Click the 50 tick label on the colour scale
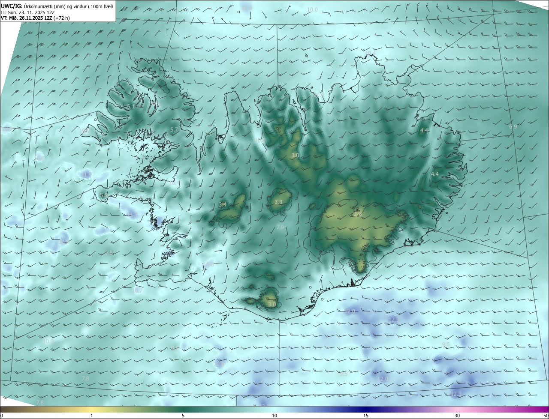 point(546,416)
